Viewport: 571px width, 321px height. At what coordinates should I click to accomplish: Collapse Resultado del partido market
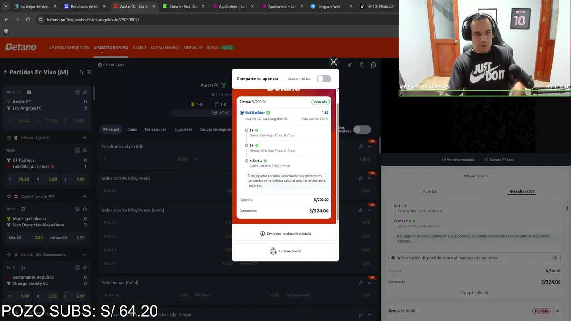[369, 146]
